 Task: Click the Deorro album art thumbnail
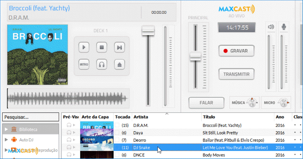coord(97,140)
